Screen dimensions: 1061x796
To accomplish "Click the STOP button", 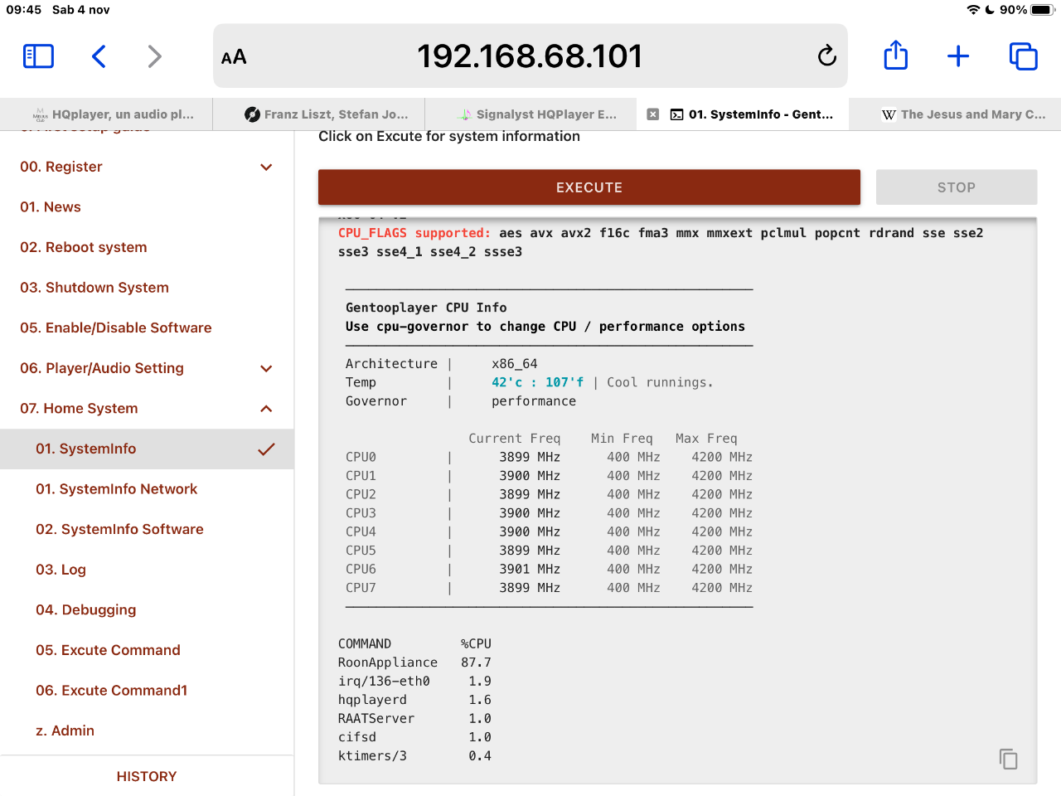I will (x=956, y=187).
